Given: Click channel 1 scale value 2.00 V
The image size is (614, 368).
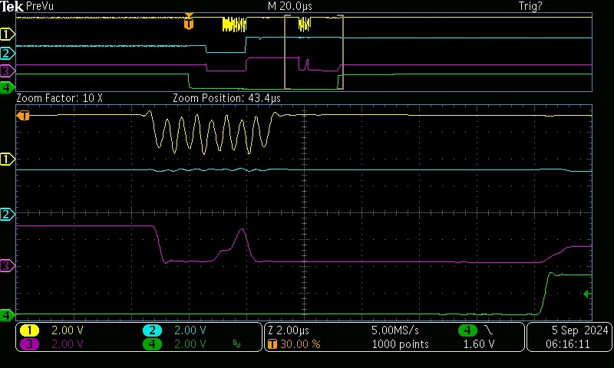Looking at the screenshot, I should pos(68,330).
